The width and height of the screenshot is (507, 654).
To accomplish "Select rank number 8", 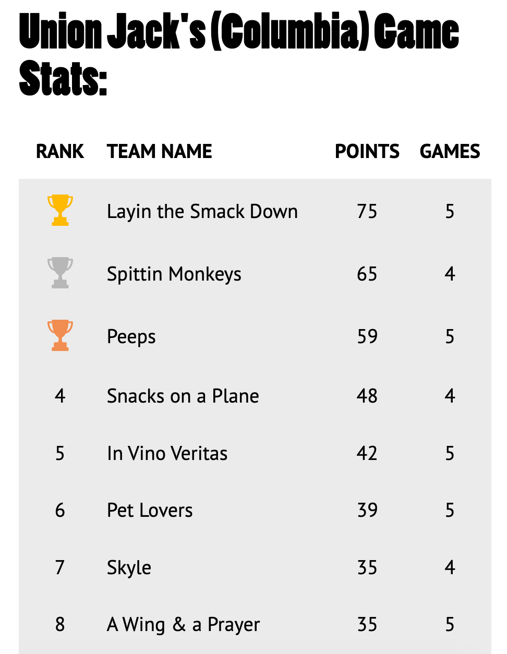I will [60, 625].
